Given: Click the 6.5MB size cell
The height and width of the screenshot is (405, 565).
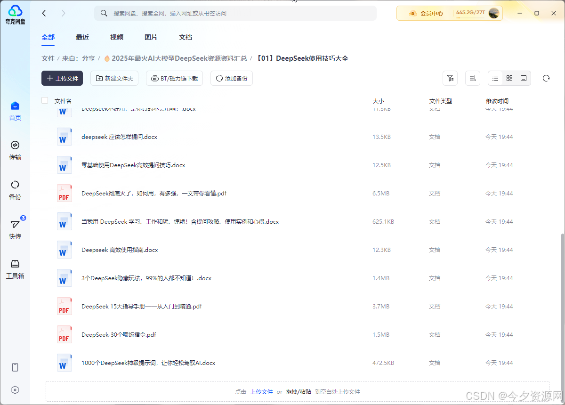Looking at the screenshot, I should (381, 193).
